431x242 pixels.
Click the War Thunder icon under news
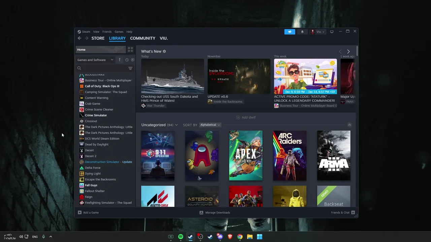coord(143,106)
